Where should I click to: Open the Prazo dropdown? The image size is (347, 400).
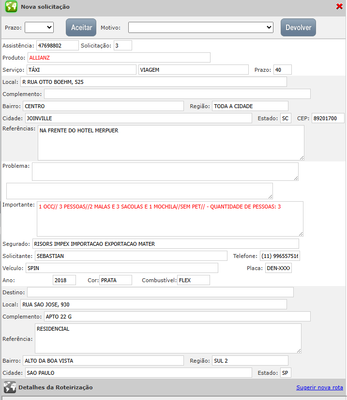39,28
